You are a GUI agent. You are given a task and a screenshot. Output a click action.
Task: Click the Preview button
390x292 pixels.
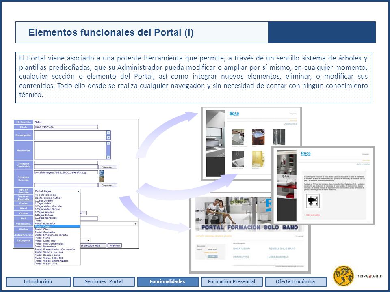point(115,246)
